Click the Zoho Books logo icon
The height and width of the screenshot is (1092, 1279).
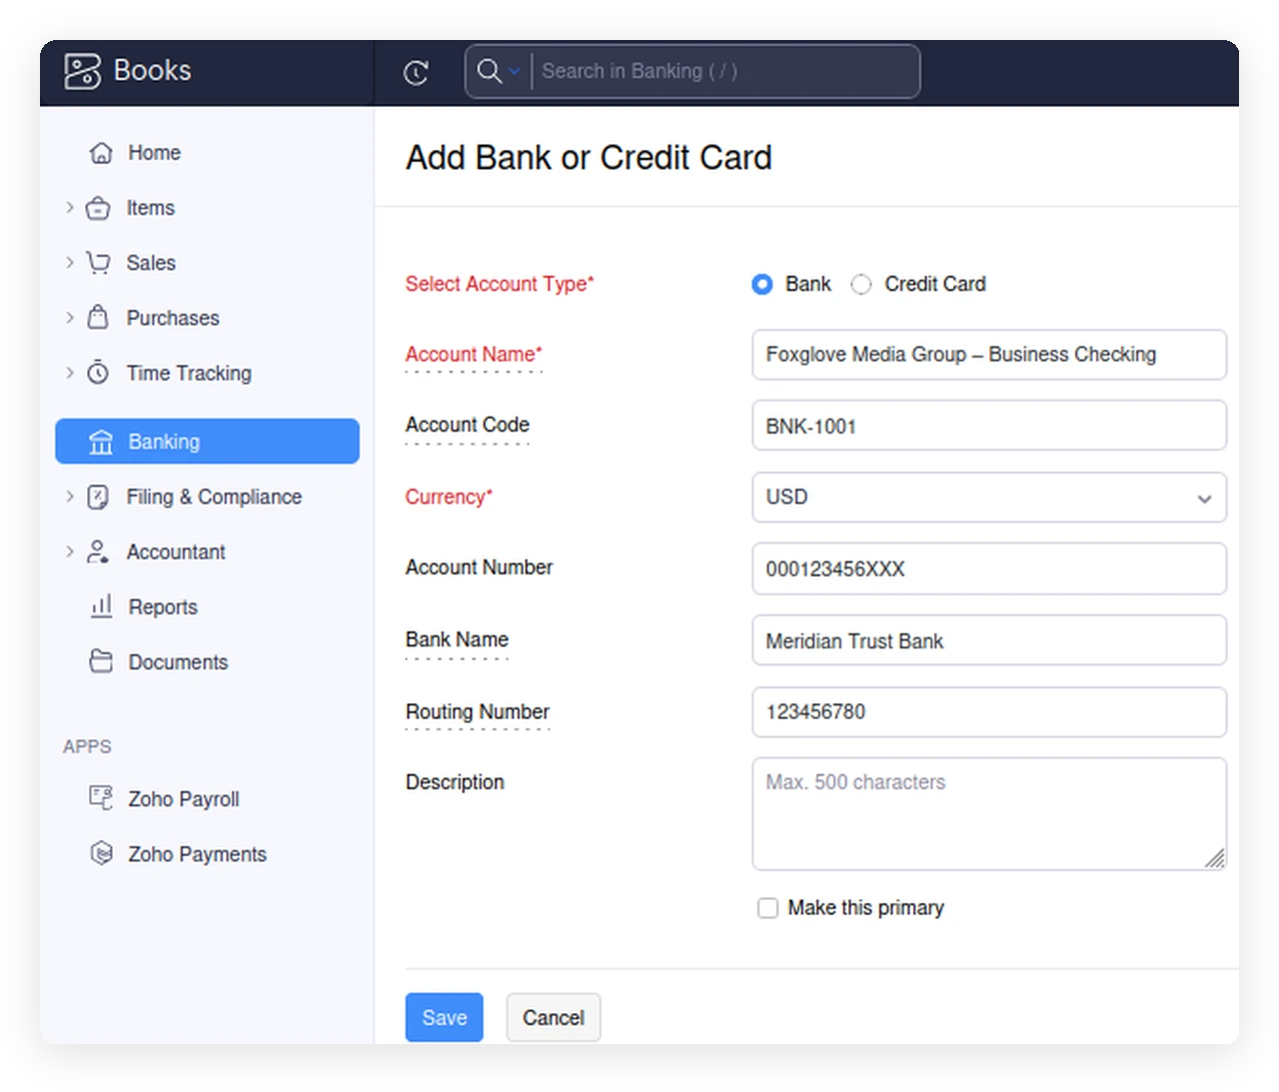point(82,71)
